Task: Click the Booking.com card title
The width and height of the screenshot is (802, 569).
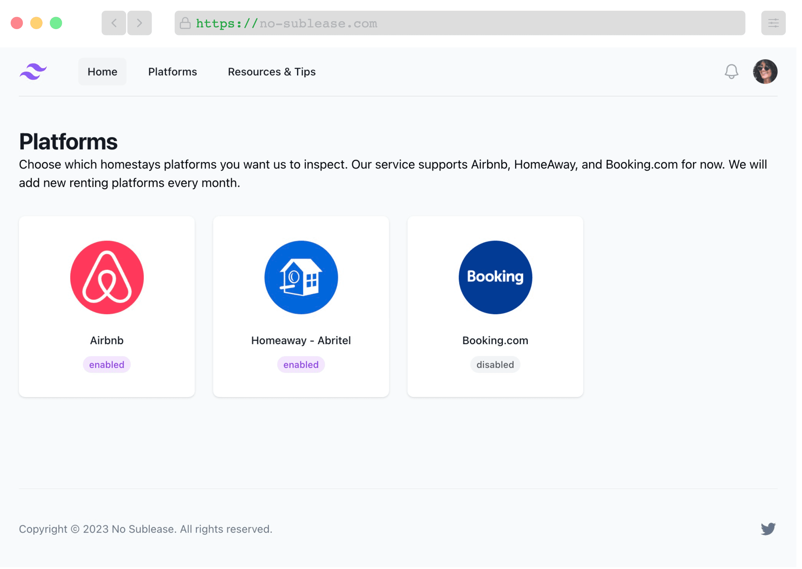Action: (x=495, y=340)
